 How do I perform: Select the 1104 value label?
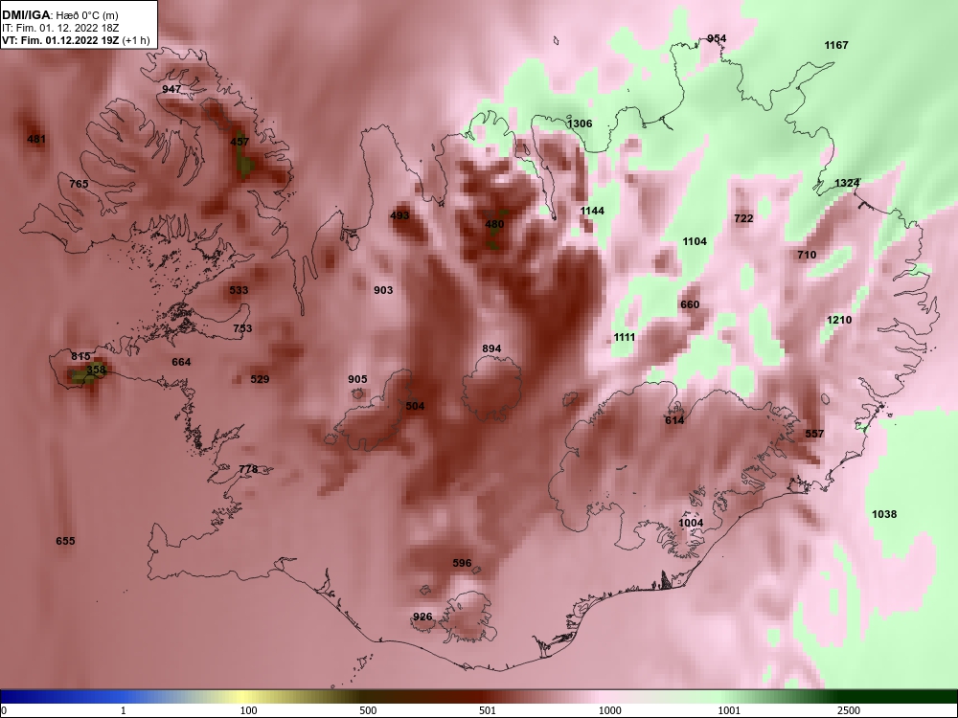tap(695, 242)
